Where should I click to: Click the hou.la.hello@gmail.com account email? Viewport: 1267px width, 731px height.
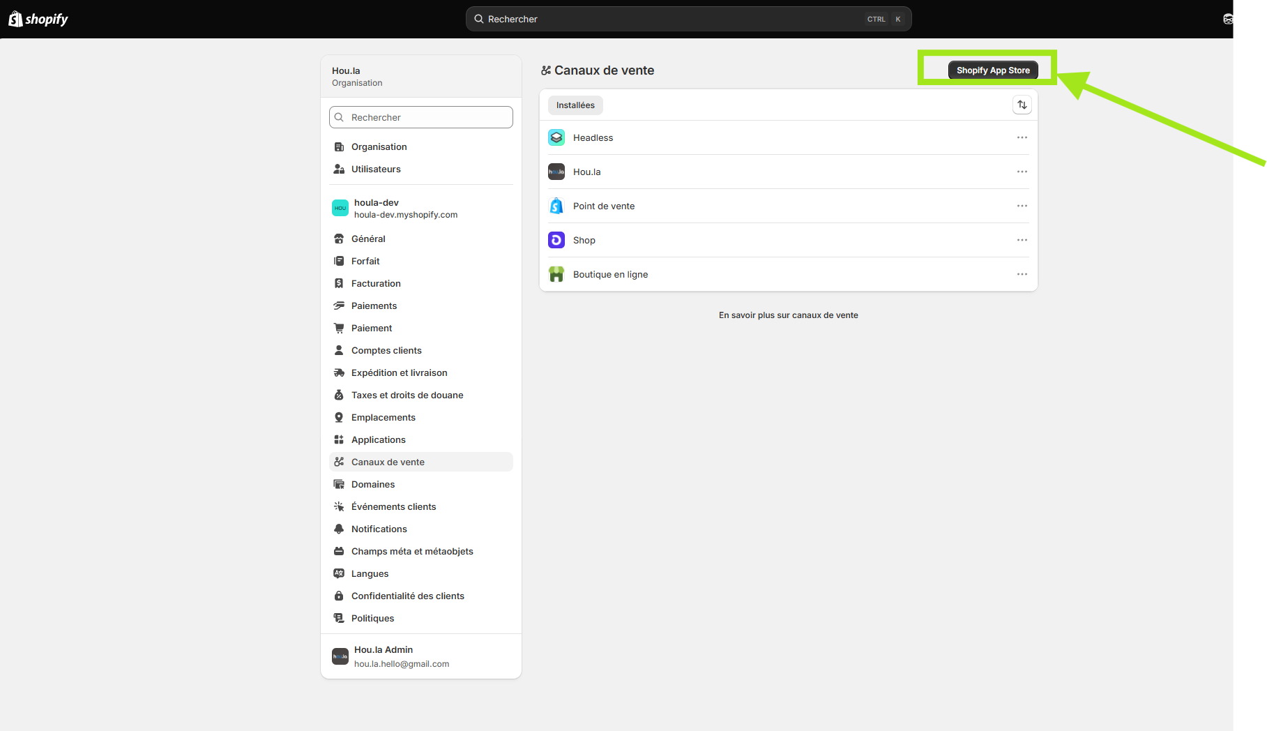point(402,664)
